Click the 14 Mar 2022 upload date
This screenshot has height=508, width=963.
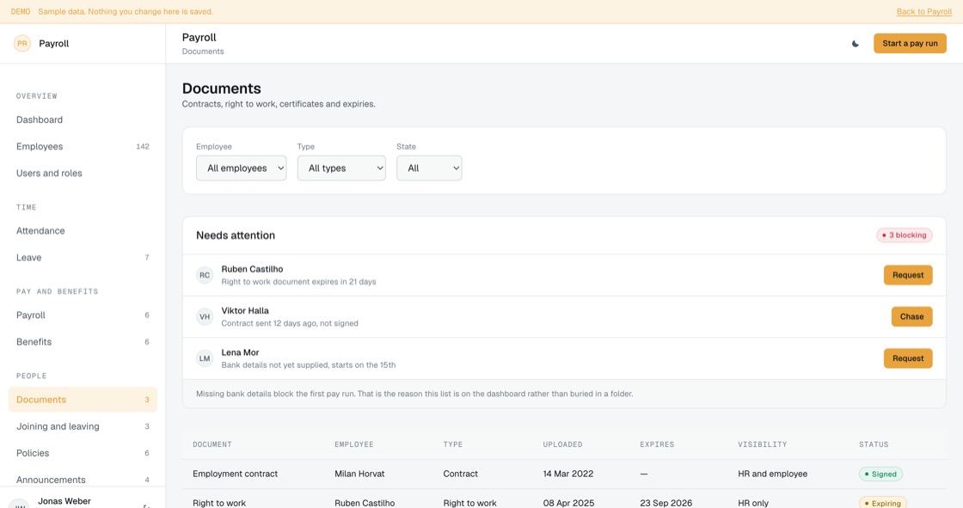click(568, 474)
